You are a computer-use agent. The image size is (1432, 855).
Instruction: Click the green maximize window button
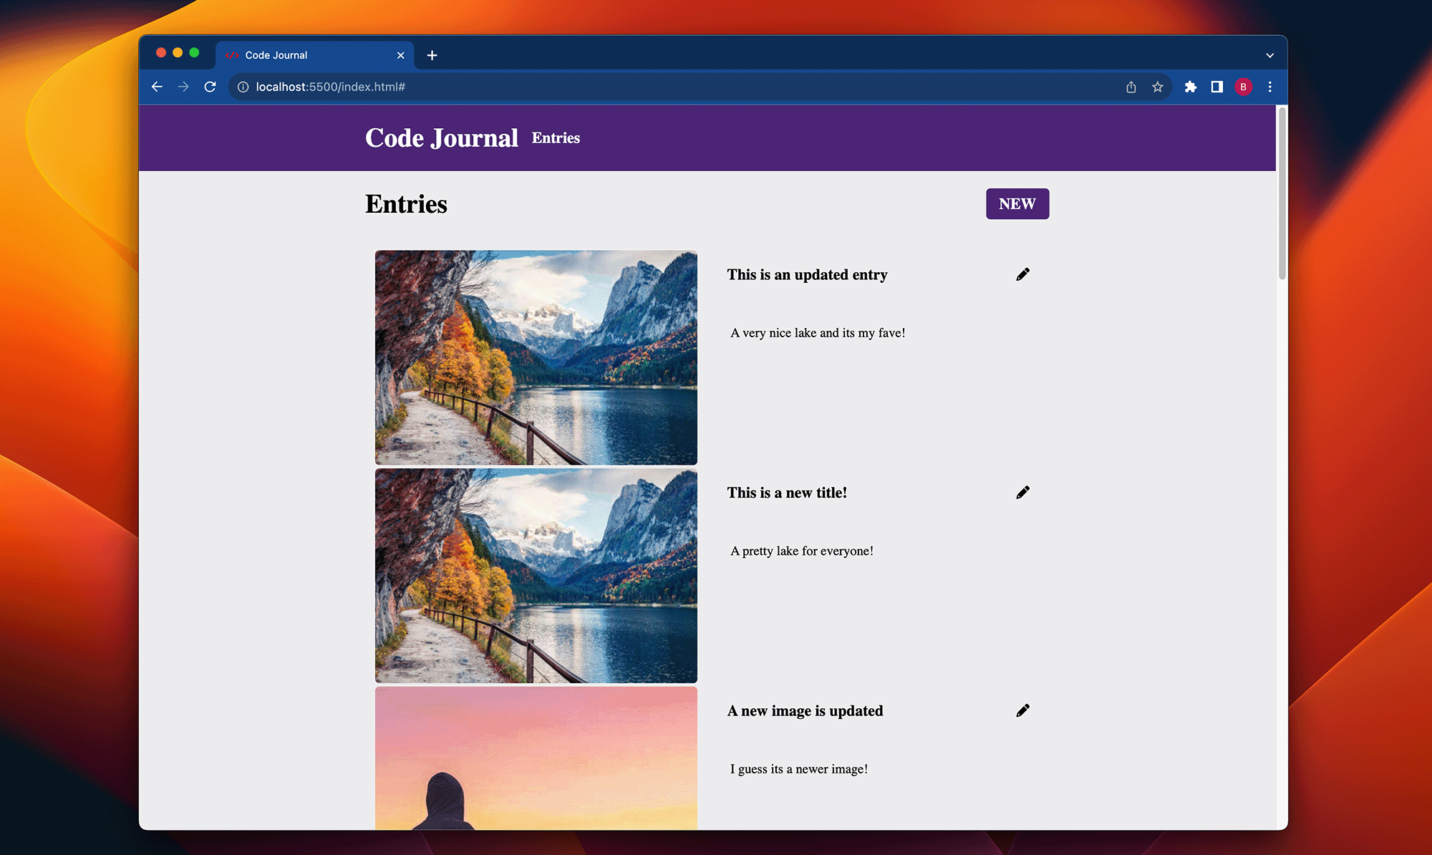[x=194, y=52]
